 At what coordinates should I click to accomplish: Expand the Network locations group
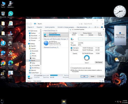(43, 47)
